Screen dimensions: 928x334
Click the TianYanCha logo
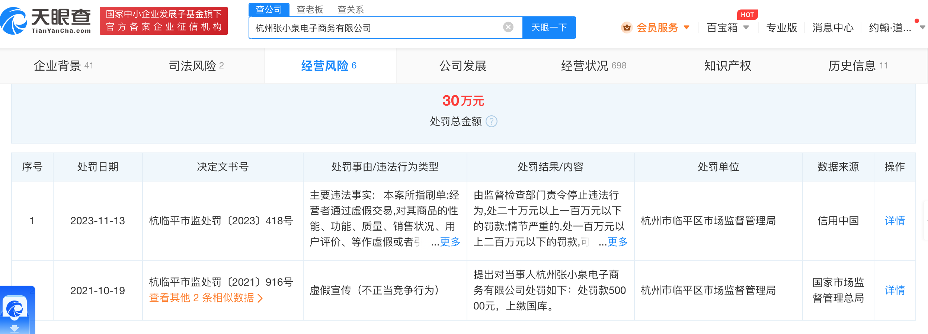tap(46, 21)
